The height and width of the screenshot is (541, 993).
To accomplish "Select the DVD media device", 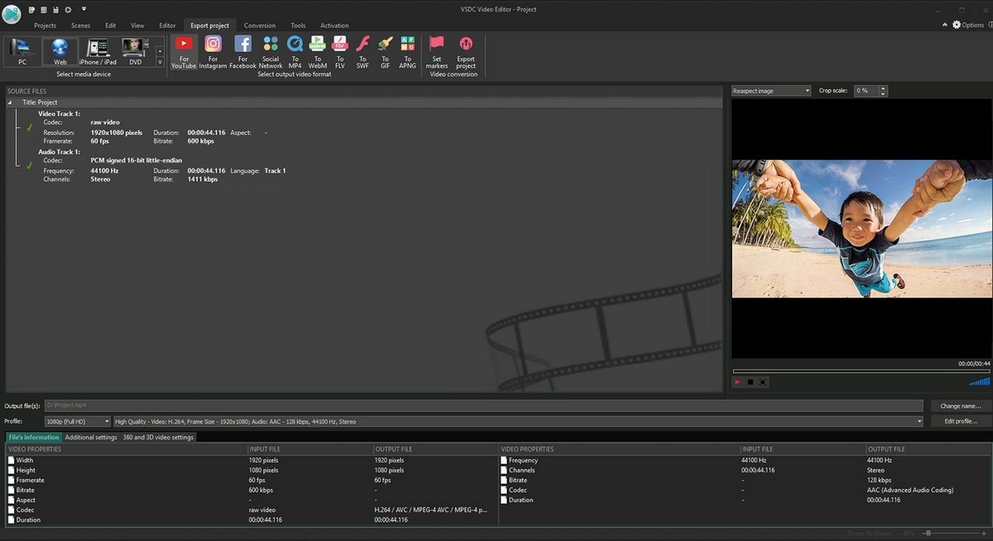I will click(x=135, y=51).
